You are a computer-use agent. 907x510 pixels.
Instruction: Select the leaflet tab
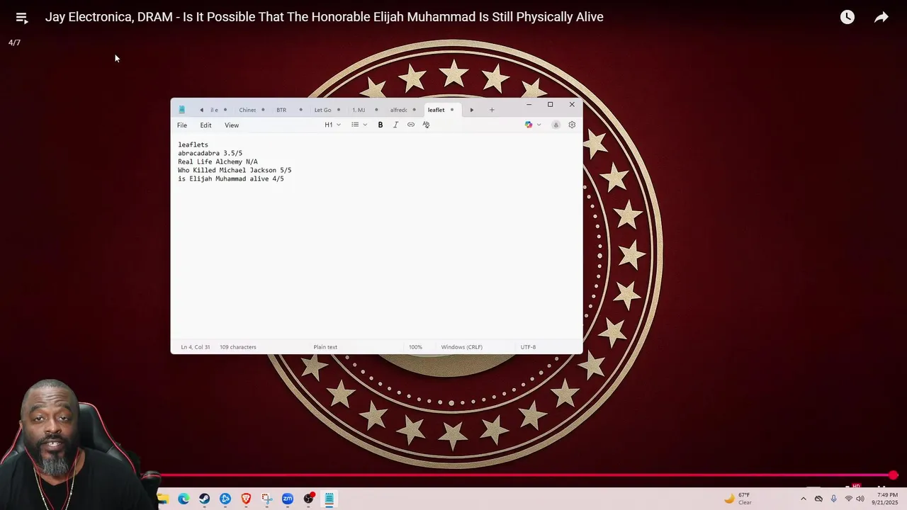[x=436, y=110]
